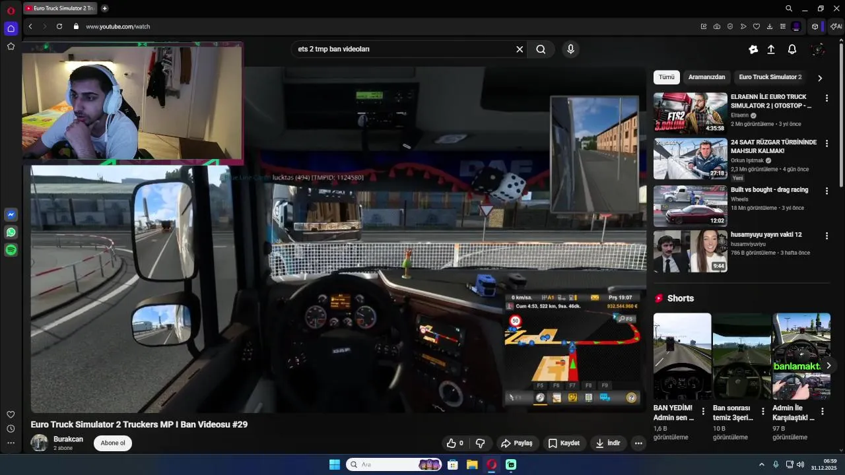The width and height of the screenshot is (845, 475).
Task: Open the My Flow send icon
Action: tap(743, 26)
